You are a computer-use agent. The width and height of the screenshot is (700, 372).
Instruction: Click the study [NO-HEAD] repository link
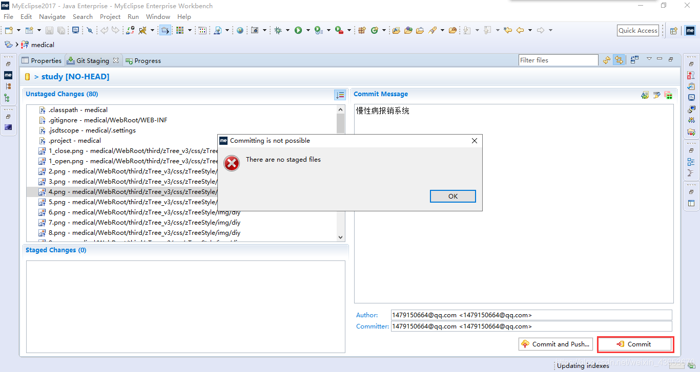[x=75, y=77]
